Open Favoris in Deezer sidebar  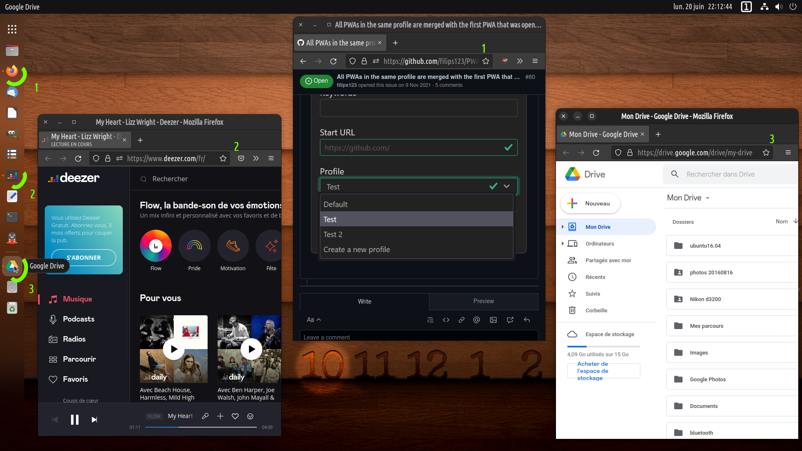tap(75, 379)
